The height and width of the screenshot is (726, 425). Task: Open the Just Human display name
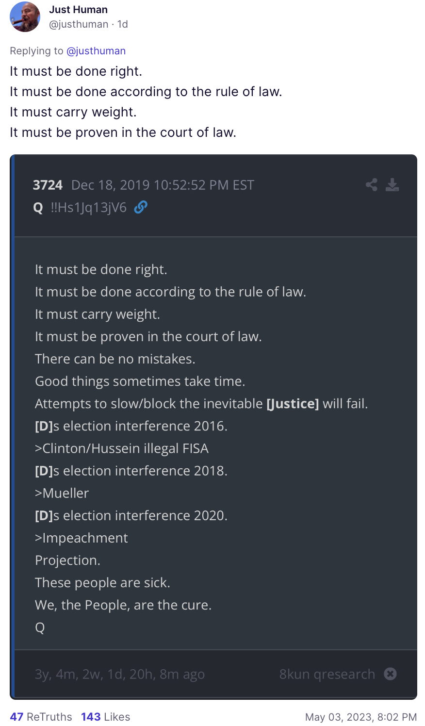pos(78,10)
